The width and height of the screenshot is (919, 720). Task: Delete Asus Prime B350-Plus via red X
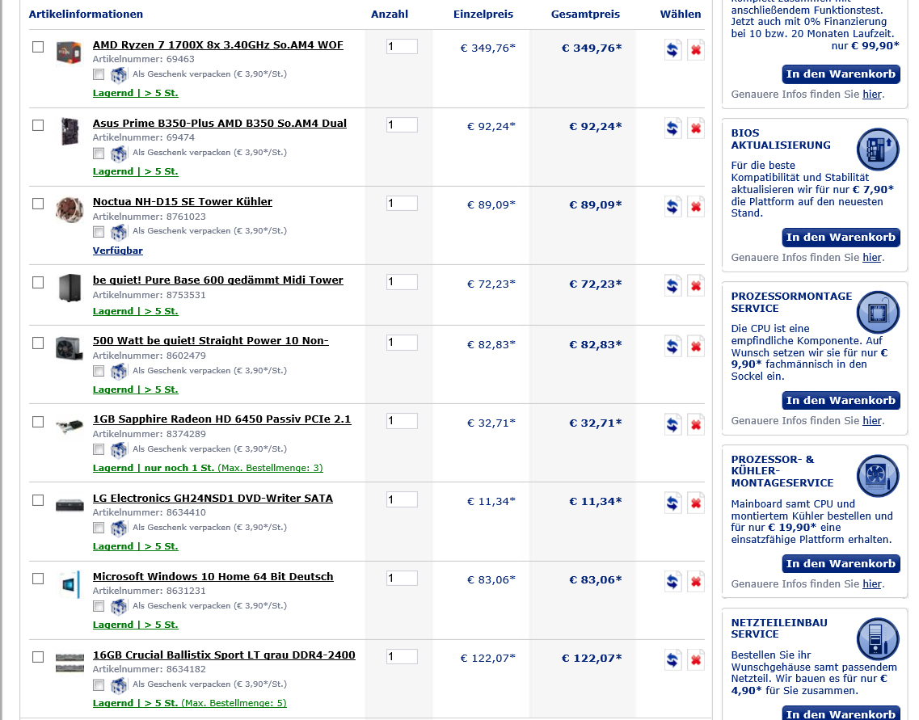696,128
